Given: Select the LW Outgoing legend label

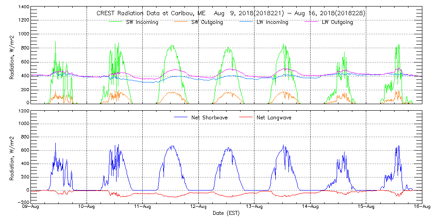Looking at the screenshot, I should [x=337, y=23].
